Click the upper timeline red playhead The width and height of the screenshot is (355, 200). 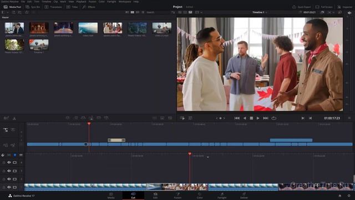[89, 123]
